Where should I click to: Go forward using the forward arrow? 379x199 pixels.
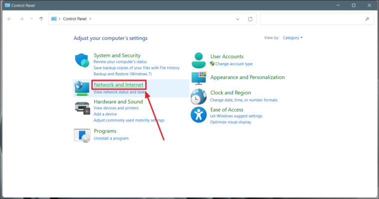pos(21,19)
